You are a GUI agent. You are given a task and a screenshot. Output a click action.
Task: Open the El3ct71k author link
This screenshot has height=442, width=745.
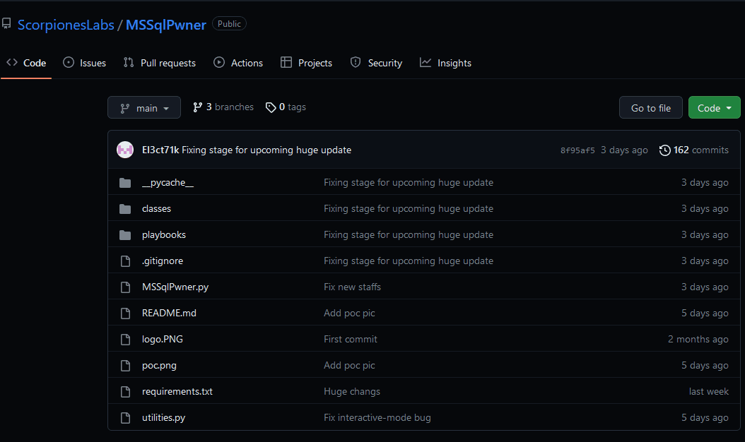(160, 150)
